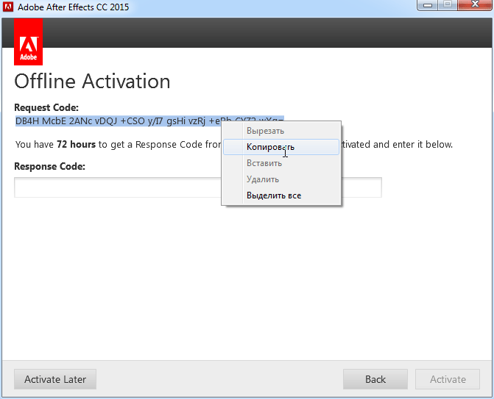Pick Удалить in the context menu
494x399 pixels.
(x=281, y=179)
